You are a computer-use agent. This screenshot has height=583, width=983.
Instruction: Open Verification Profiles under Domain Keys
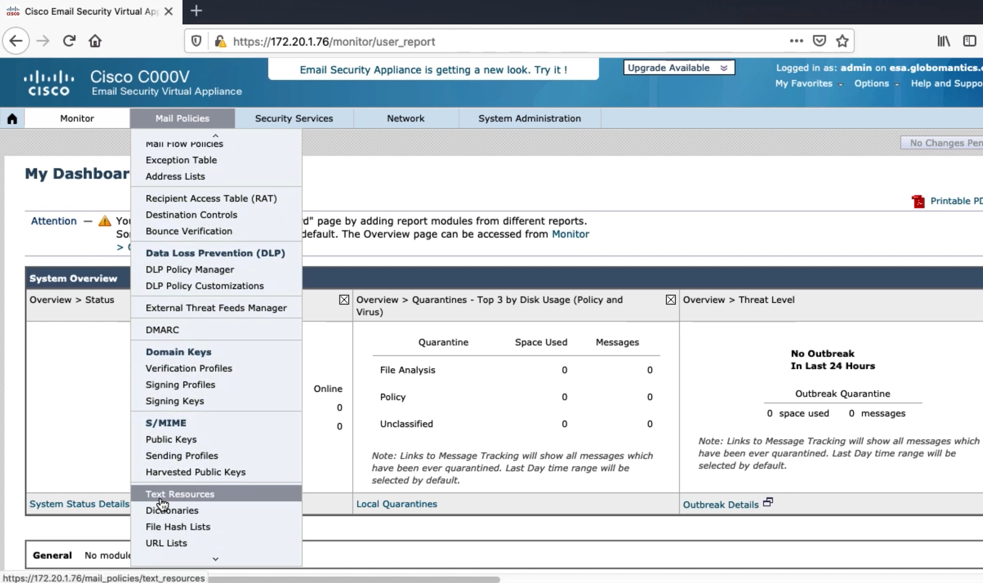point(189,368)
